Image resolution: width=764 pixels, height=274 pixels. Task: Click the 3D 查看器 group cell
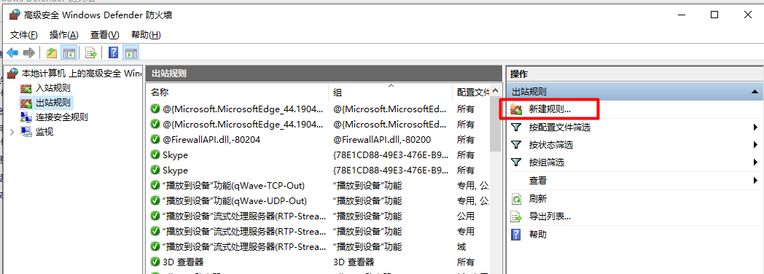pyautogui.click(x=354, y=262)
